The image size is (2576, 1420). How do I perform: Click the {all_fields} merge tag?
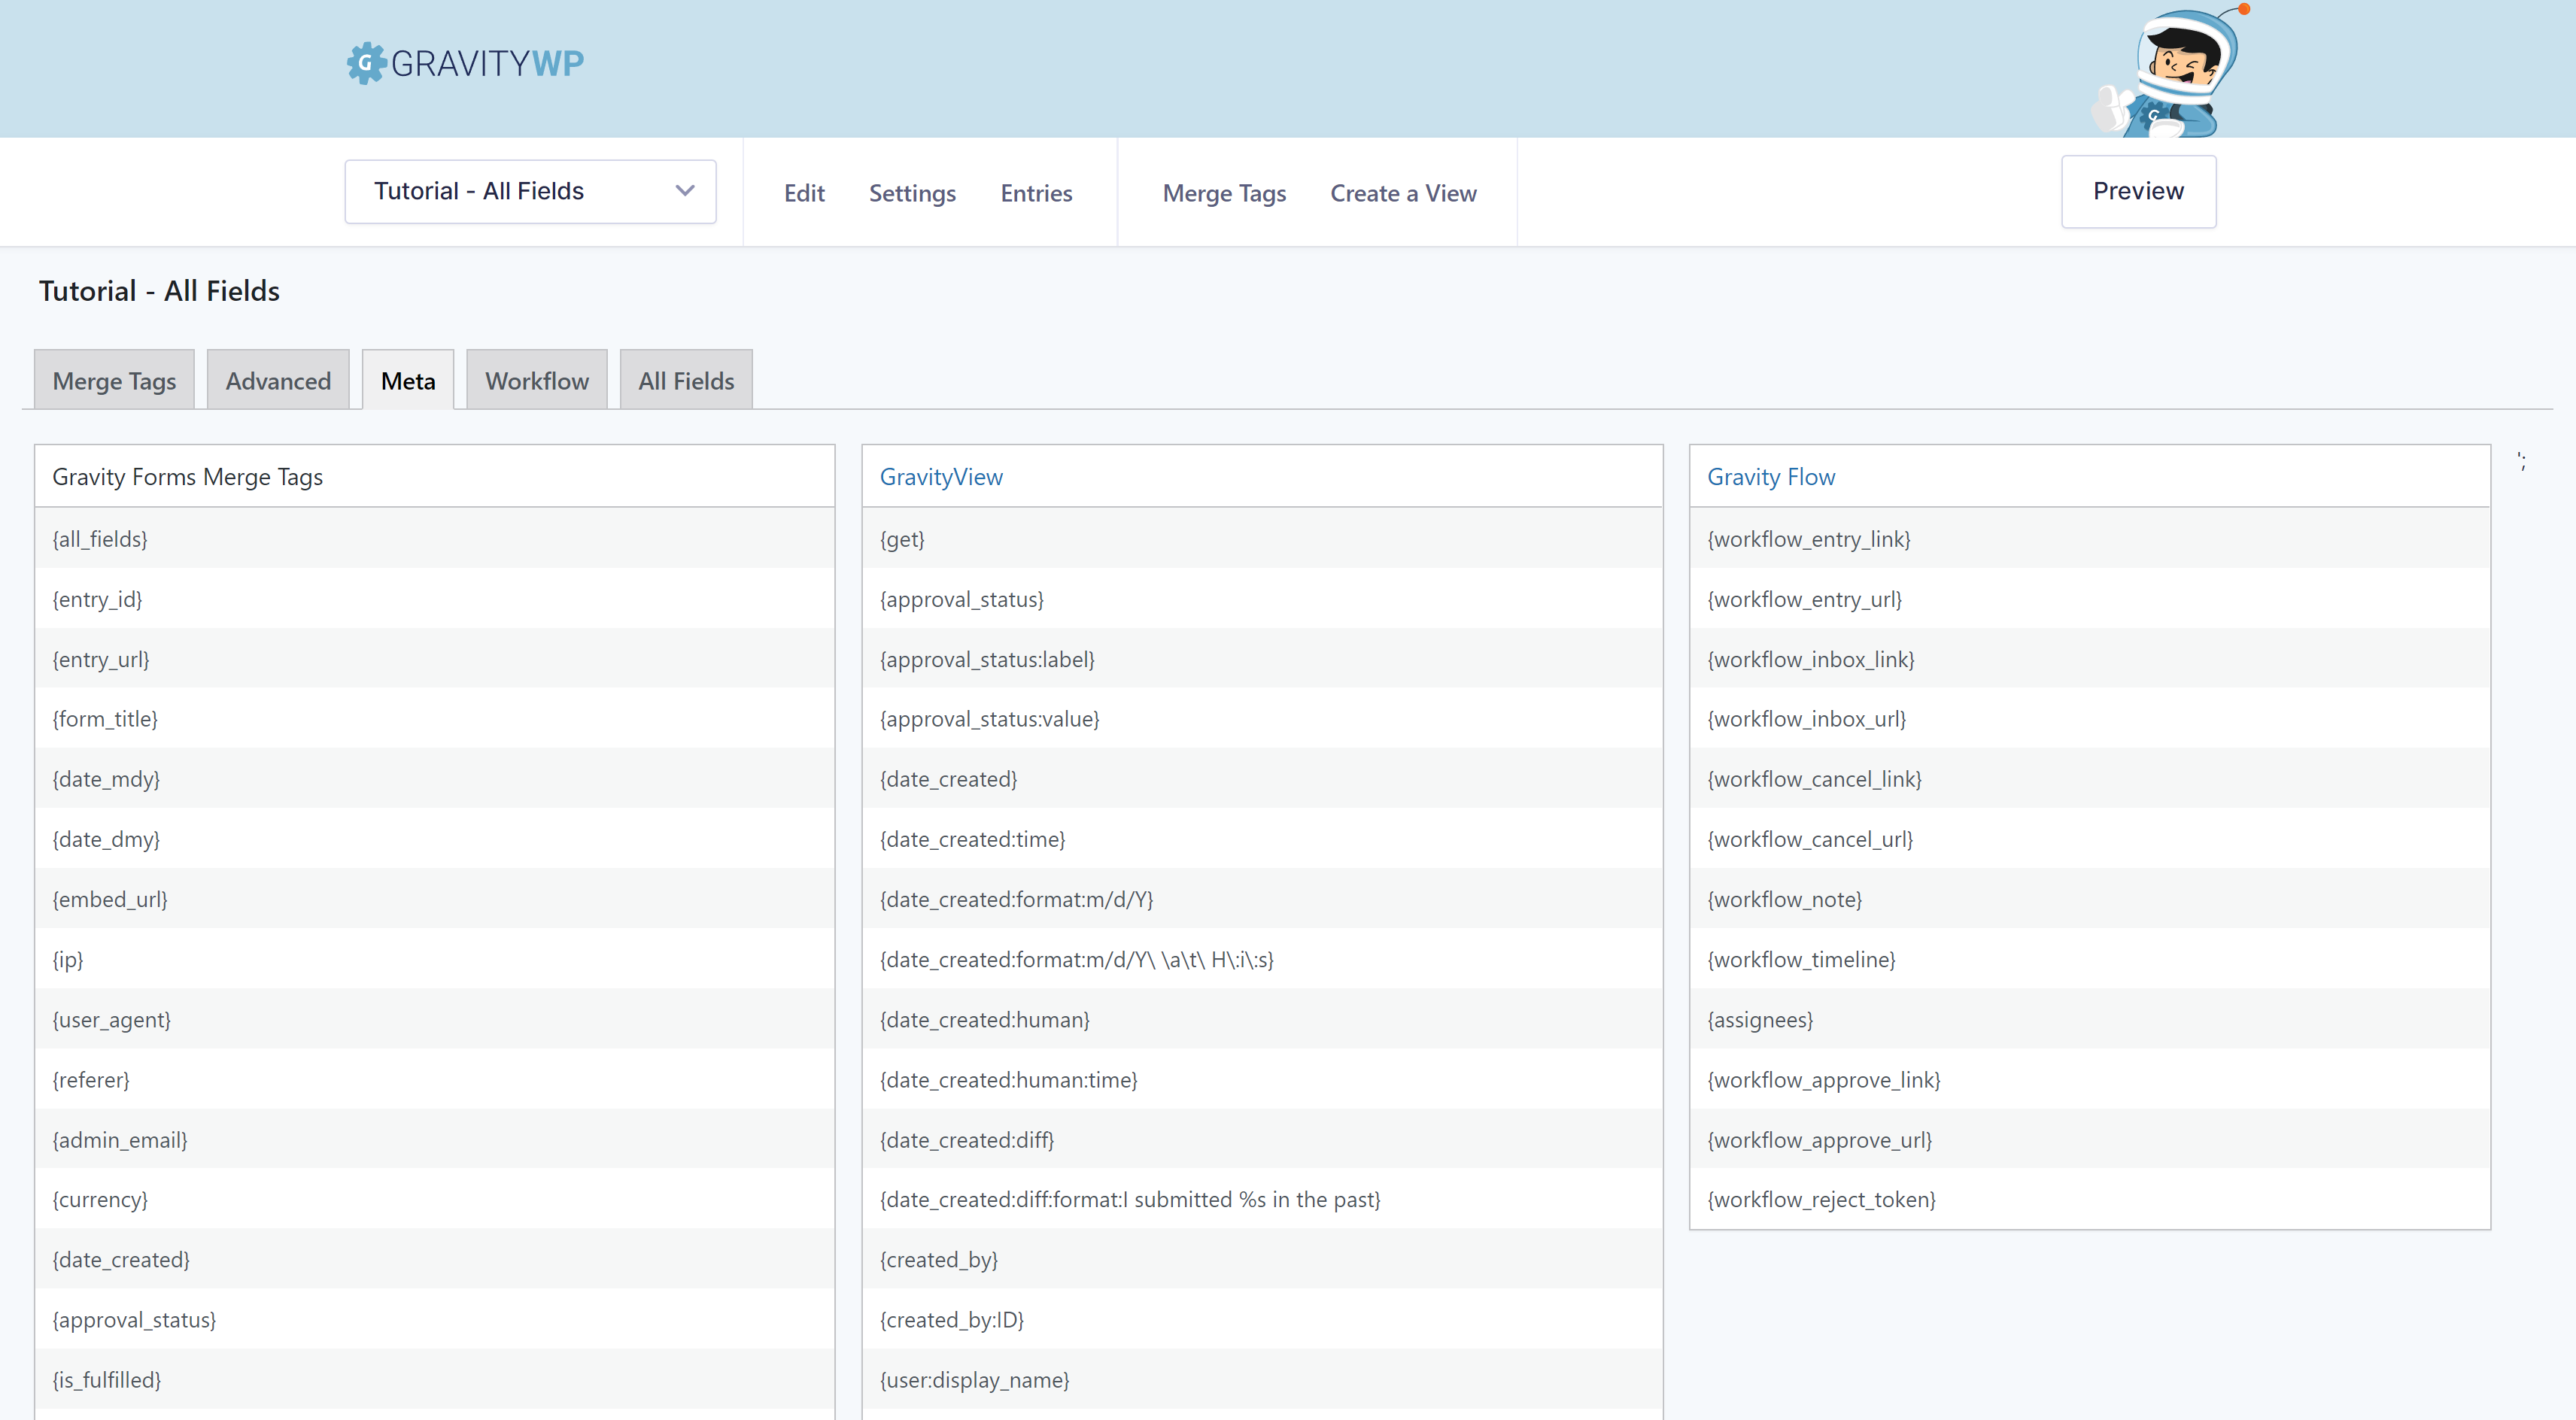tap(100, 539)
